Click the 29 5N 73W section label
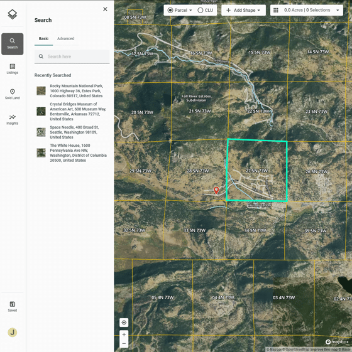 click(x=140, y=171)
